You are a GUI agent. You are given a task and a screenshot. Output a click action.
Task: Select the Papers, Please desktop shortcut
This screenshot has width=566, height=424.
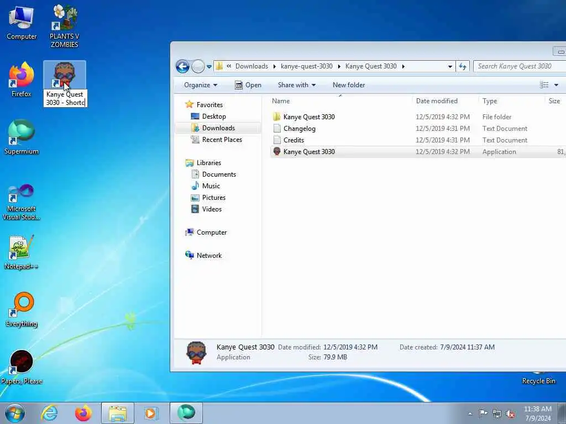(x=22, y=367)
